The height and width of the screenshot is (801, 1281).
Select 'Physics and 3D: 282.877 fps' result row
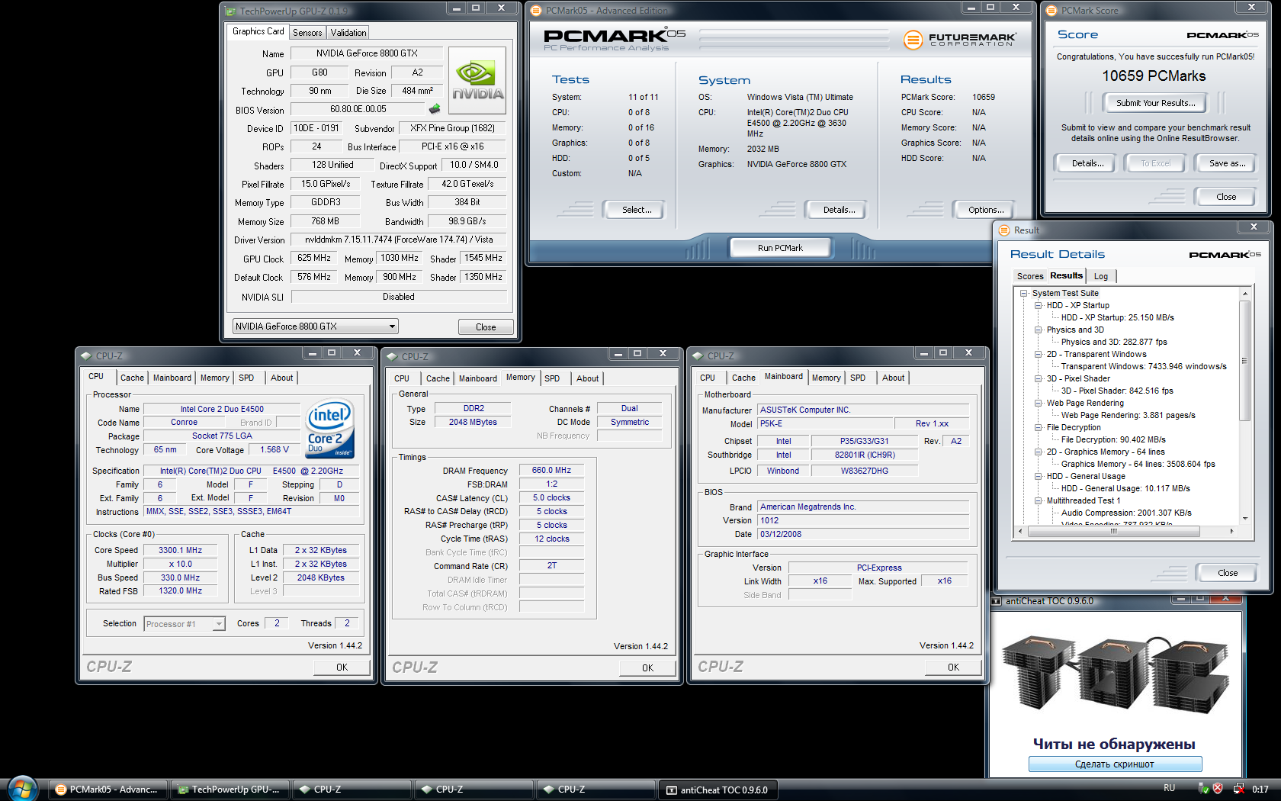[1114, 342]
